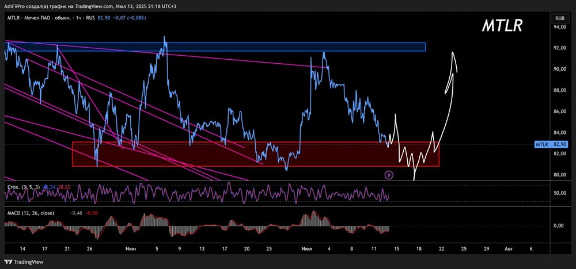
Task: Click the 84,00 price axis label
Action: click(x=560, y=133)
